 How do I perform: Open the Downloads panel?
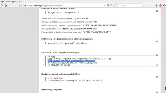click(x=156, y=5)
